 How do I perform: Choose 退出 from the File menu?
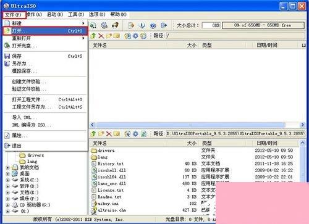coord(45,146)
